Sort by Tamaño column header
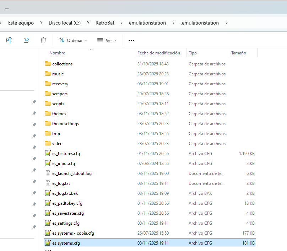287x251 pixels. coord(239,53)
